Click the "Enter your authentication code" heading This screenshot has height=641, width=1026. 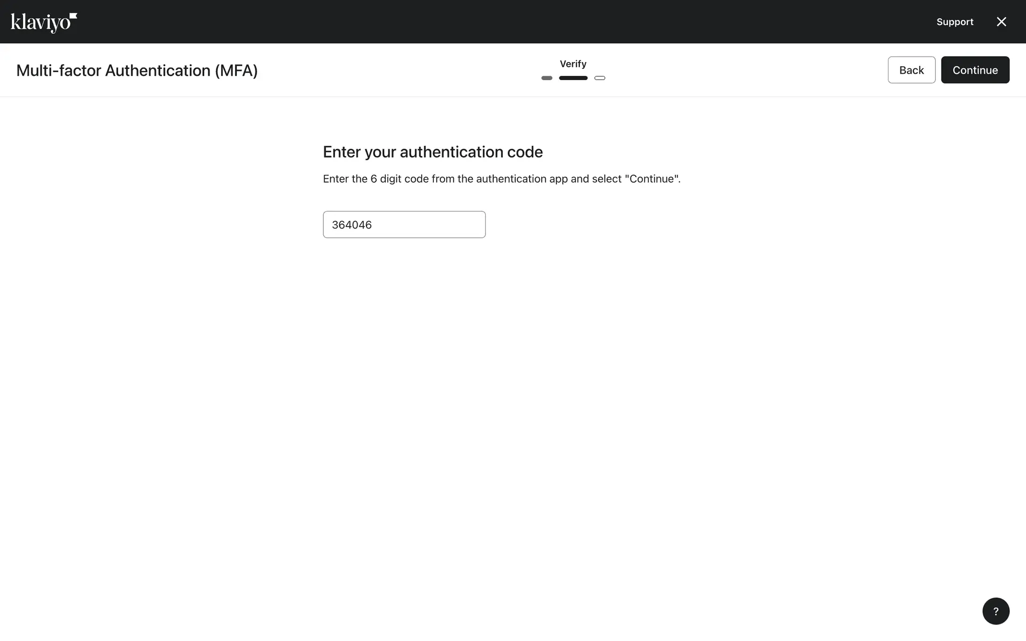(432, 152)
